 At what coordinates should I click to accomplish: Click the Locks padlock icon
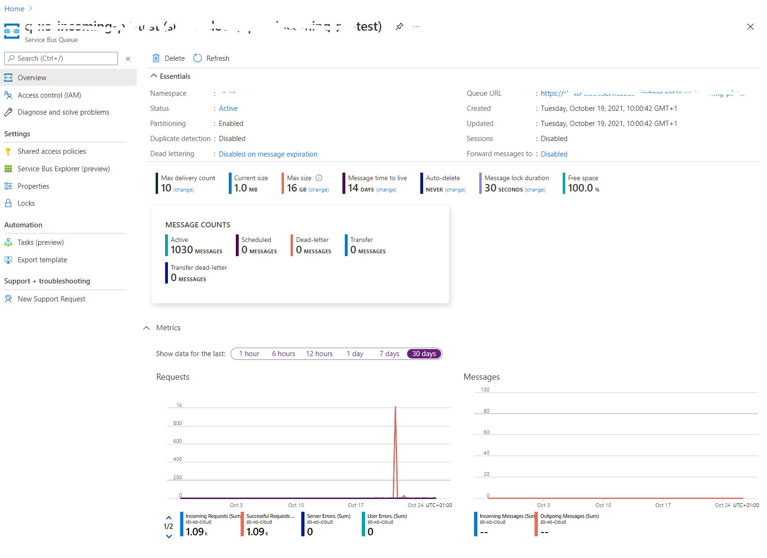tap(8, 203)
